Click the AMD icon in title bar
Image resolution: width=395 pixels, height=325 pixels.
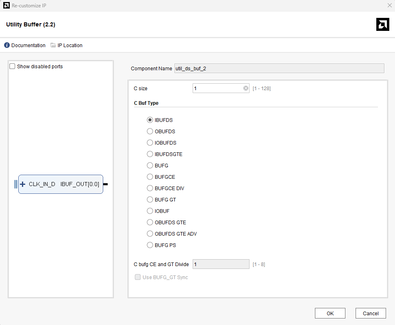coord(6,6)
